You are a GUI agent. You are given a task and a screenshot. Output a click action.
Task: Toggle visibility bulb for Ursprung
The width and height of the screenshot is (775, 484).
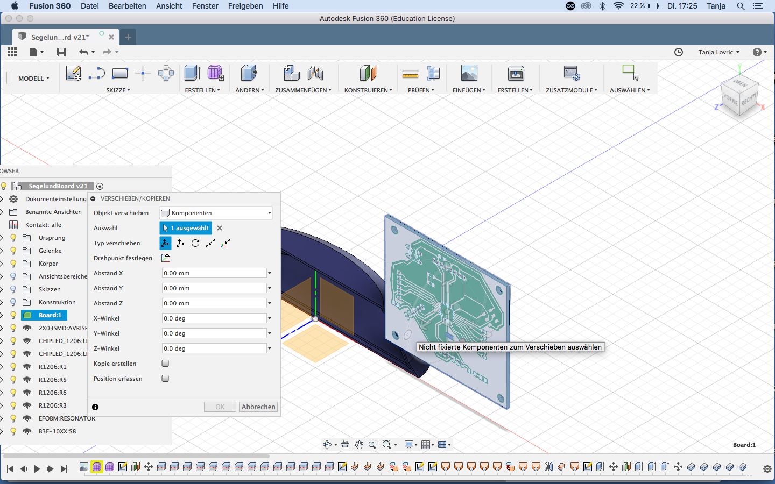pos(13,238)
